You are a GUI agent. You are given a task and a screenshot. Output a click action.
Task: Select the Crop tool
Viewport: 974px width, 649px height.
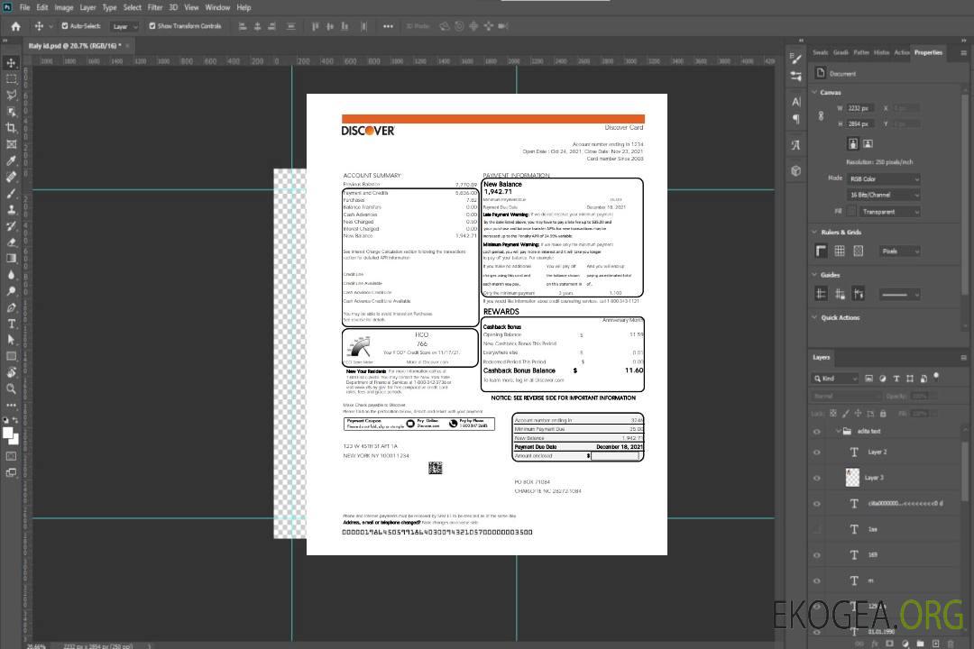11,128
